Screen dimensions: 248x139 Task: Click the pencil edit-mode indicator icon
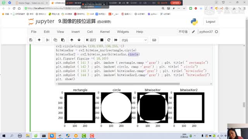point(193,32)
